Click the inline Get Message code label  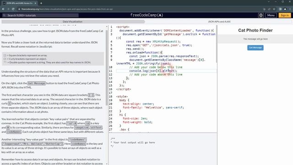coord(37,83)
